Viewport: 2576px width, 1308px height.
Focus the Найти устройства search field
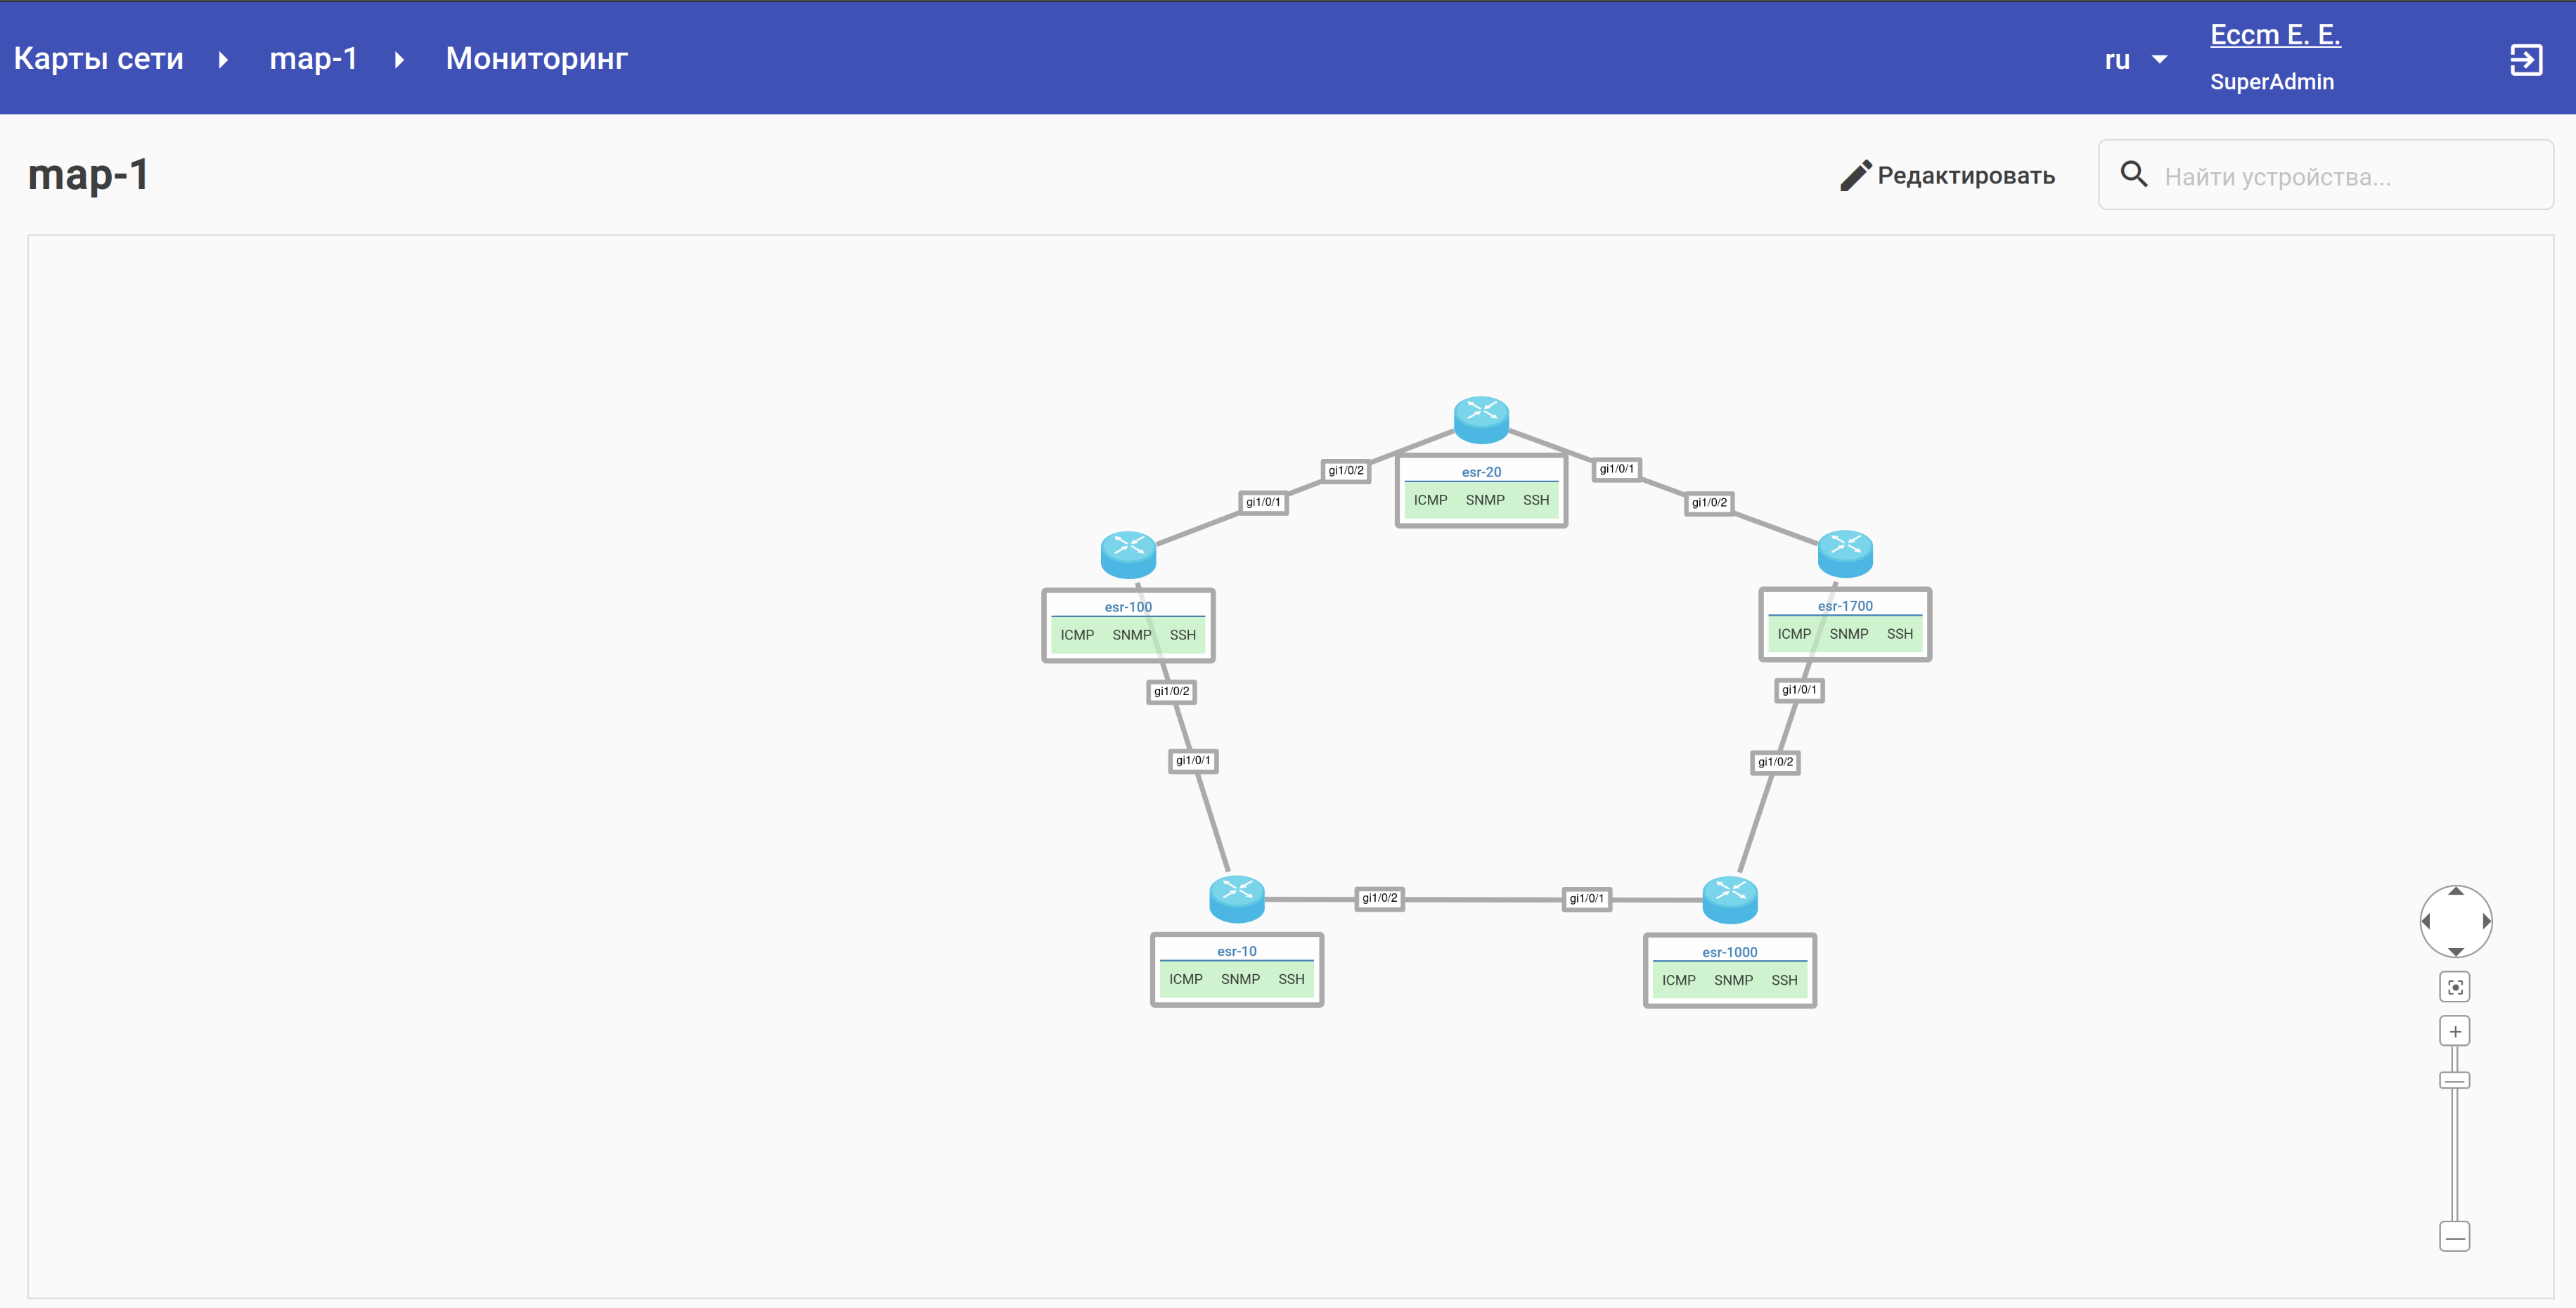pyautogui.click(x=2340, y=176)
